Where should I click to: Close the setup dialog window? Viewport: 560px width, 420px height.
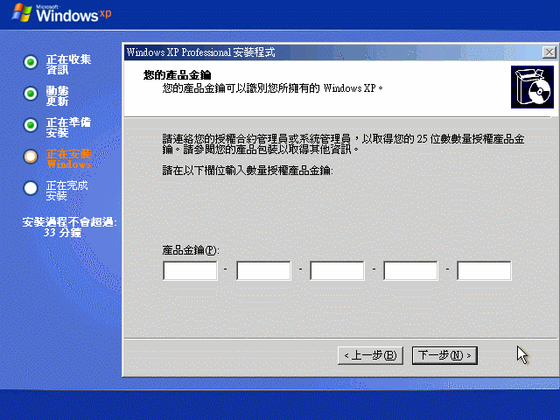coord(549,52)
